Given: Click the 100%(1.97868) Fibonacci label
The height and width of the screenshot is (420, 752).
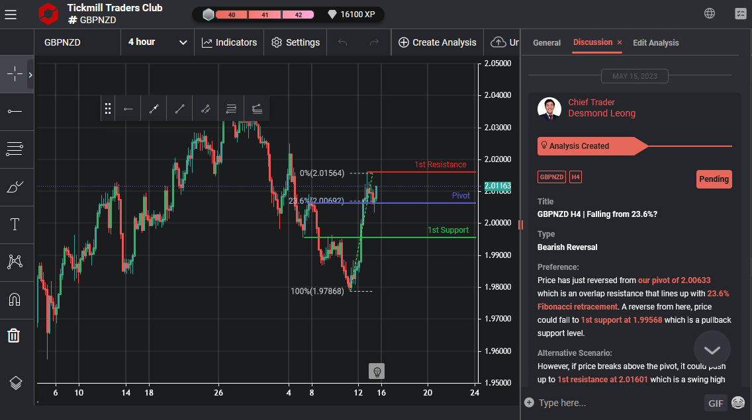Looking at the screenshot, I should 317,291.
